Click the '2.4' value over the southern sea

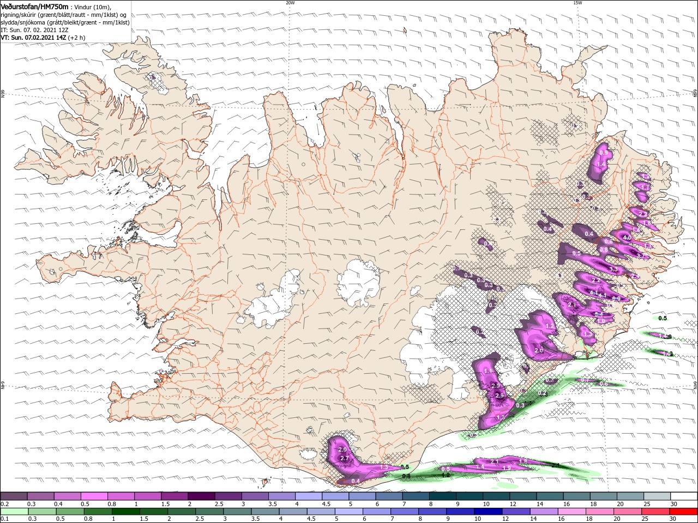point(556,465)
